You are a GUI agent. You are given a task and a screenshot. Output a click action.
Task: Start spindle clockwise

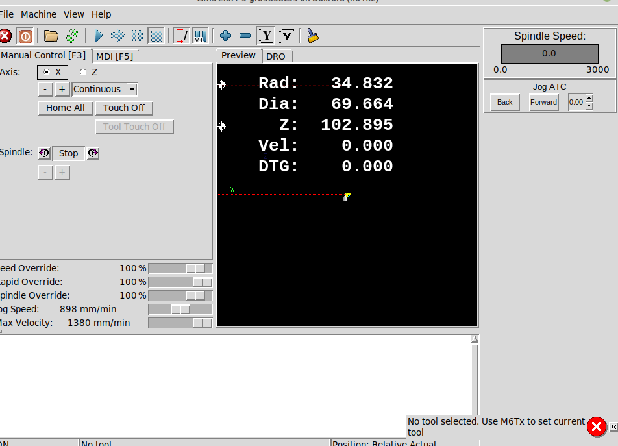[x=93, y=153]
